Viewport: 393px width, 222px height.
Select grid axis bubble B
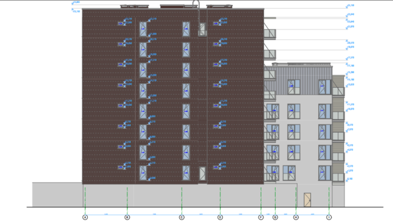[127, 217]
